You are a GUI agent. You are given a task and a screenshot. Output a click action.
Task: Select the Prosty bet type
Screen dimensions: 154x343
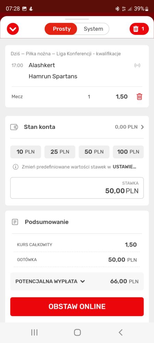(61, 29)
